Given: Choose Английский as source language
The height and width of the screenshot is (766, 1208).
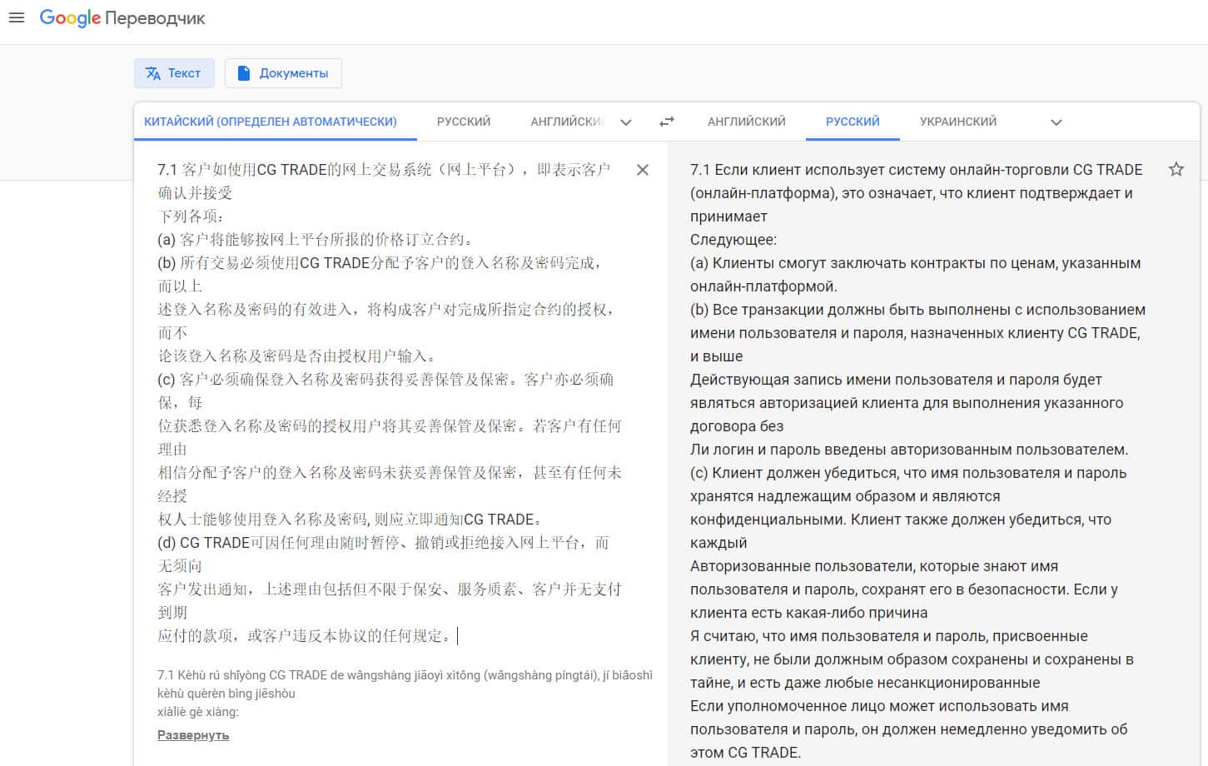Looking at the screenshot, I should point(566,122).
